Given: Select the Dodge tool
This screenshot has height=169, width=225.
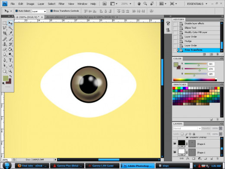Looking at the screenshot, I should [x=10, y=55].
